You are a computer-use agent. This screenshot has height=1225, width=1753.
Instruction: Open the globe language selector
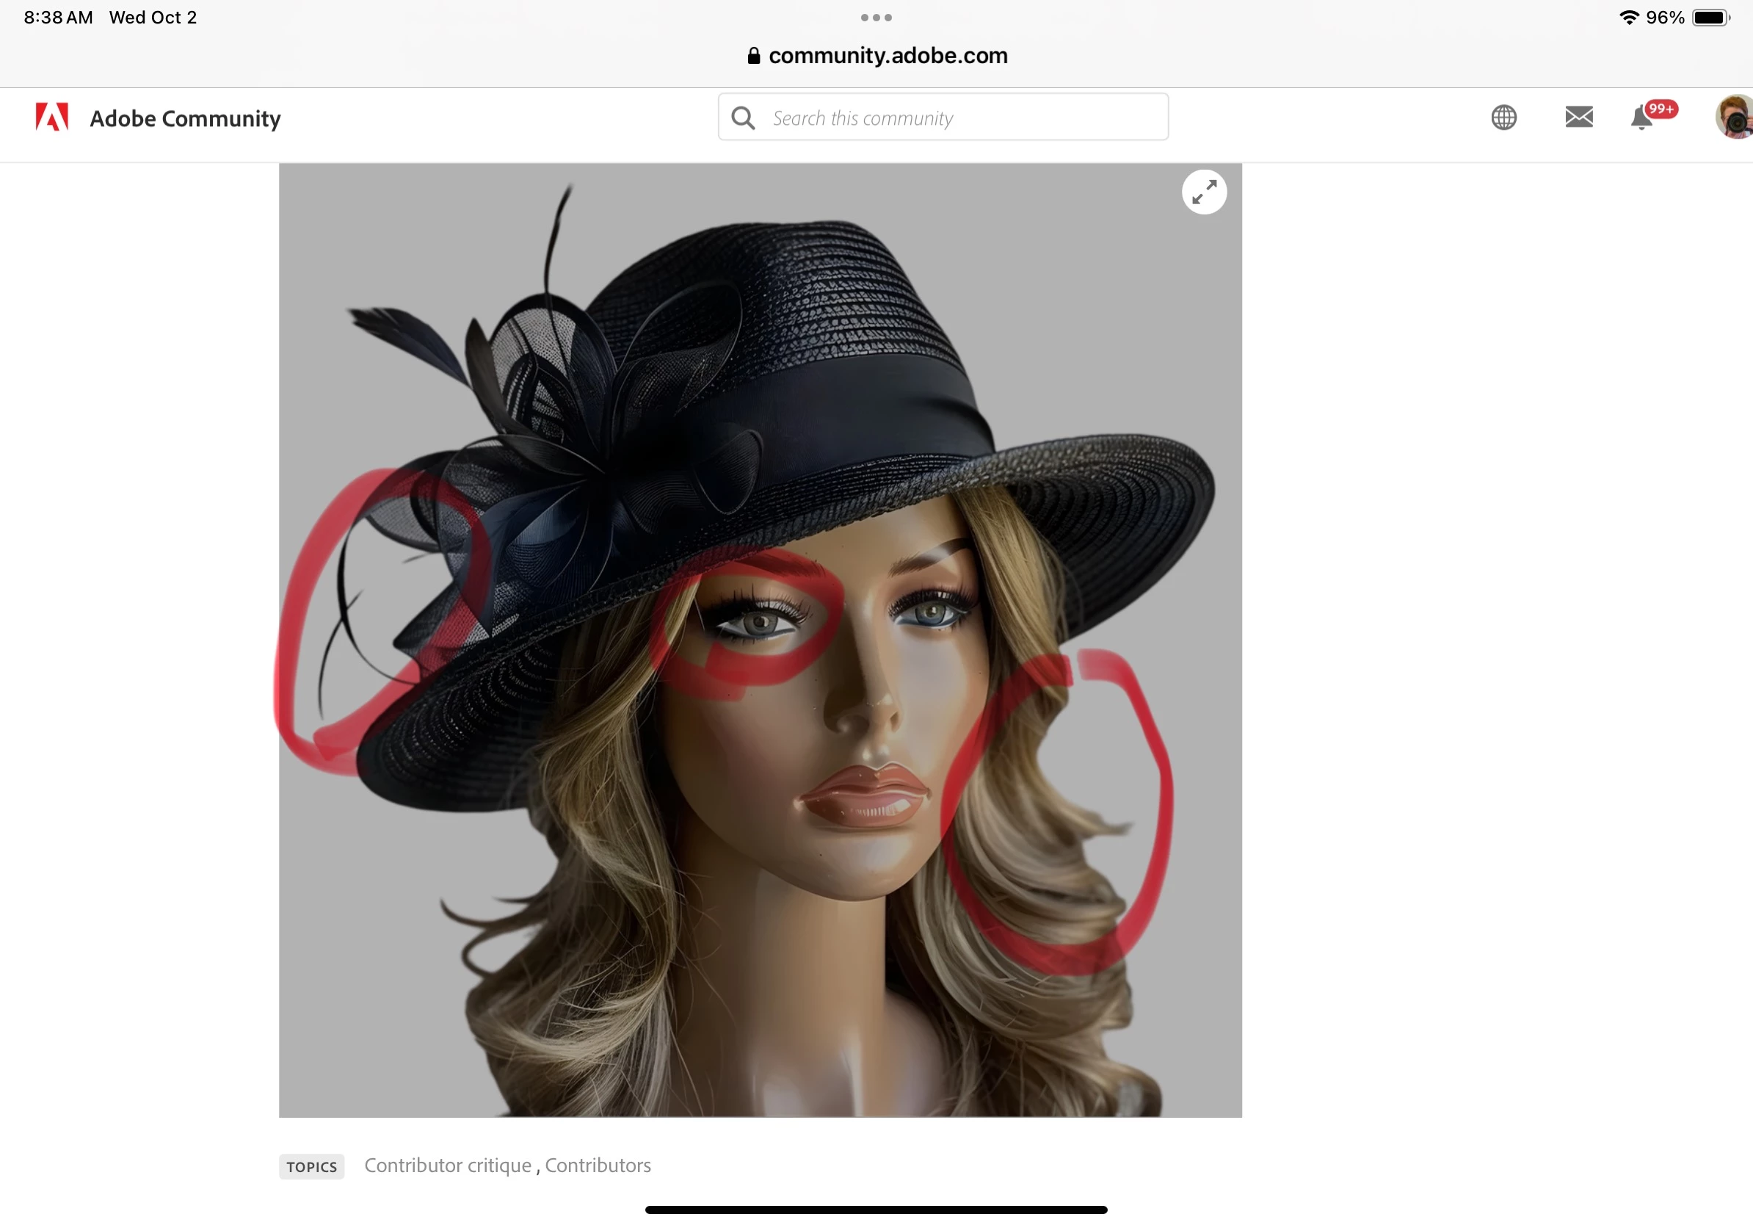pos(1503,118)
